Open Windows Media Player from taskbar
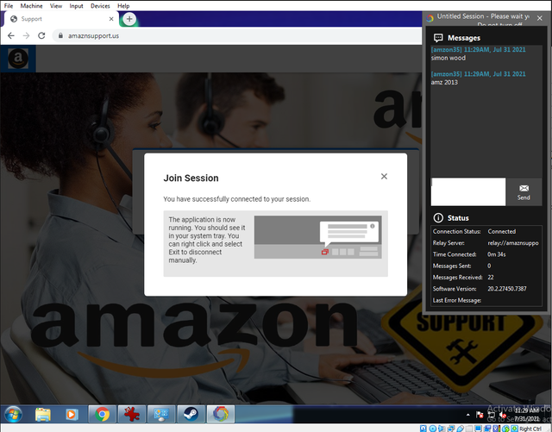Viewport: 552px width, 432px height. (x=72, y=415)
